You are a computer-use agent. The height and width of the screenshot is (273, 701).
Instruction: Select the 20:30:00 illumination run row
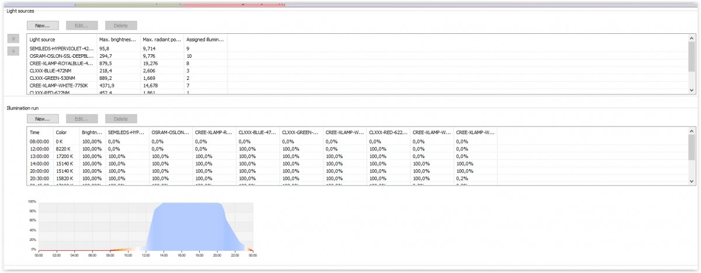pyautogui.click(x=358, y=178)
